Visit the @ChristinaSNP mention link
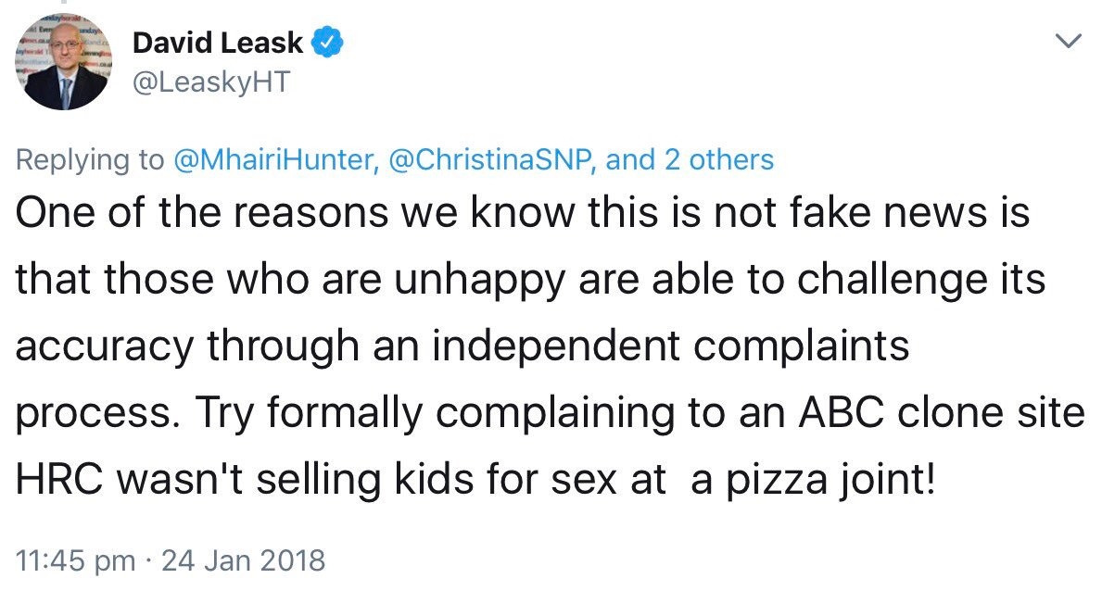This screenshot has width=1102, height=591. click(493, 160)
